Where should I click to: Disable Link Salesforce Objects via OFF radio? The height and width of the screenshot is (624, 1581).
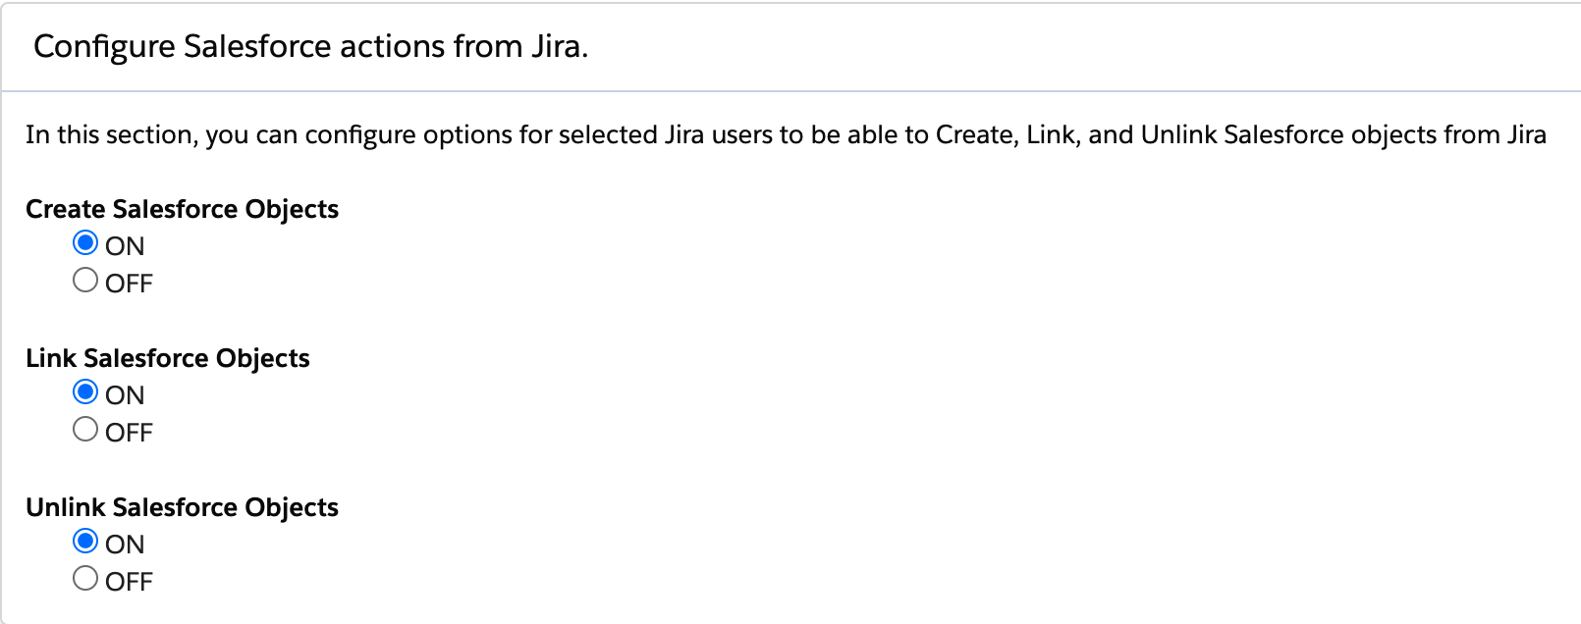(x=85, y=430)
